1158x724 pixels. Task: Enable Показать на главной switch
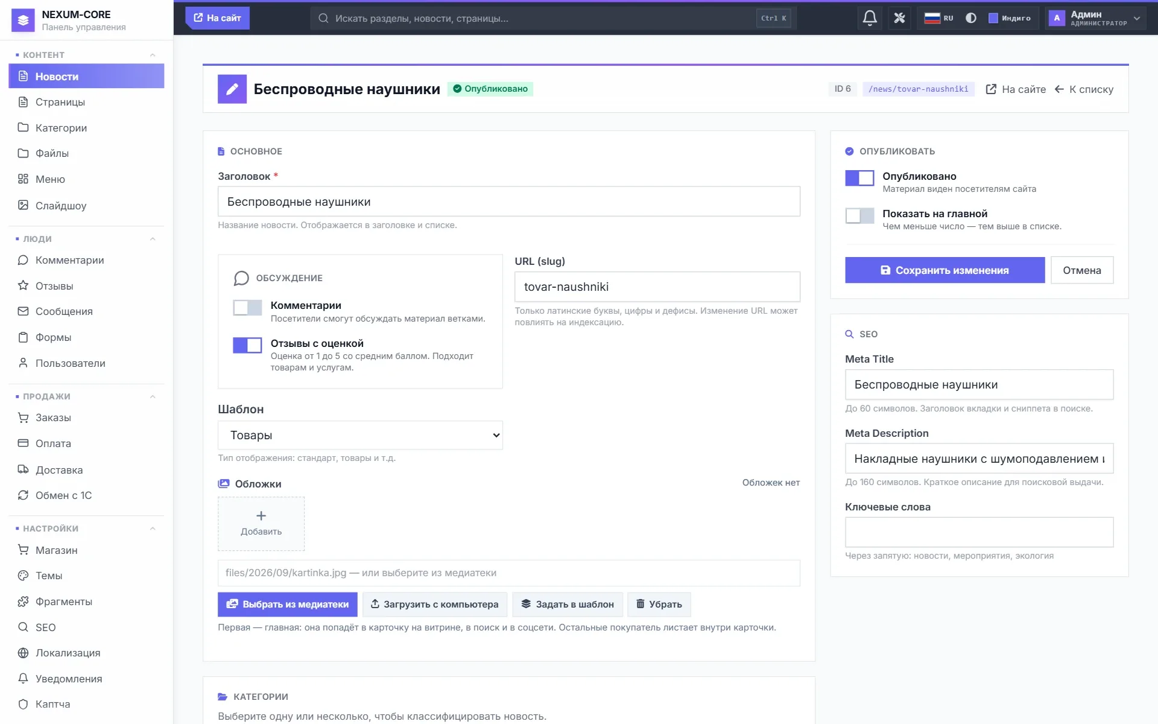(x=859, y=215)
